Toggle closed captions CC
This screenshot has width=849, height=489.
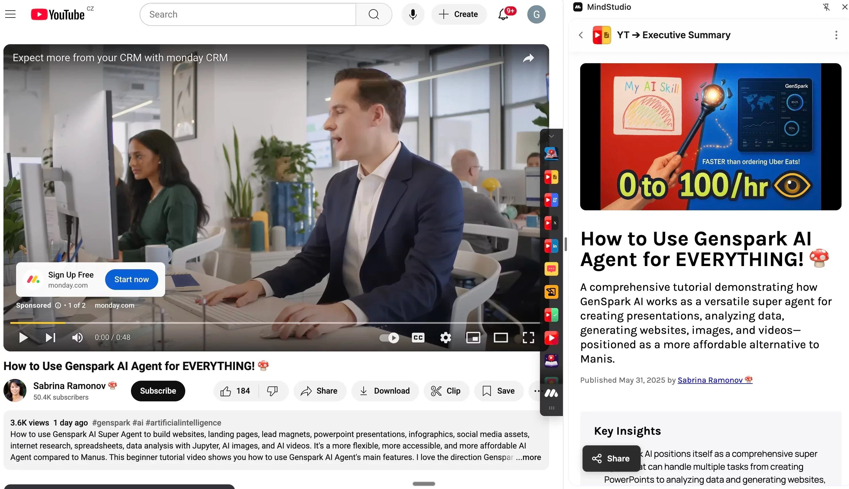coord(418,338)
